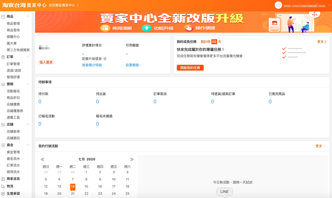
Task: Click the 店鋪 shop icon in sidebar
Action: tap(3, 124)
